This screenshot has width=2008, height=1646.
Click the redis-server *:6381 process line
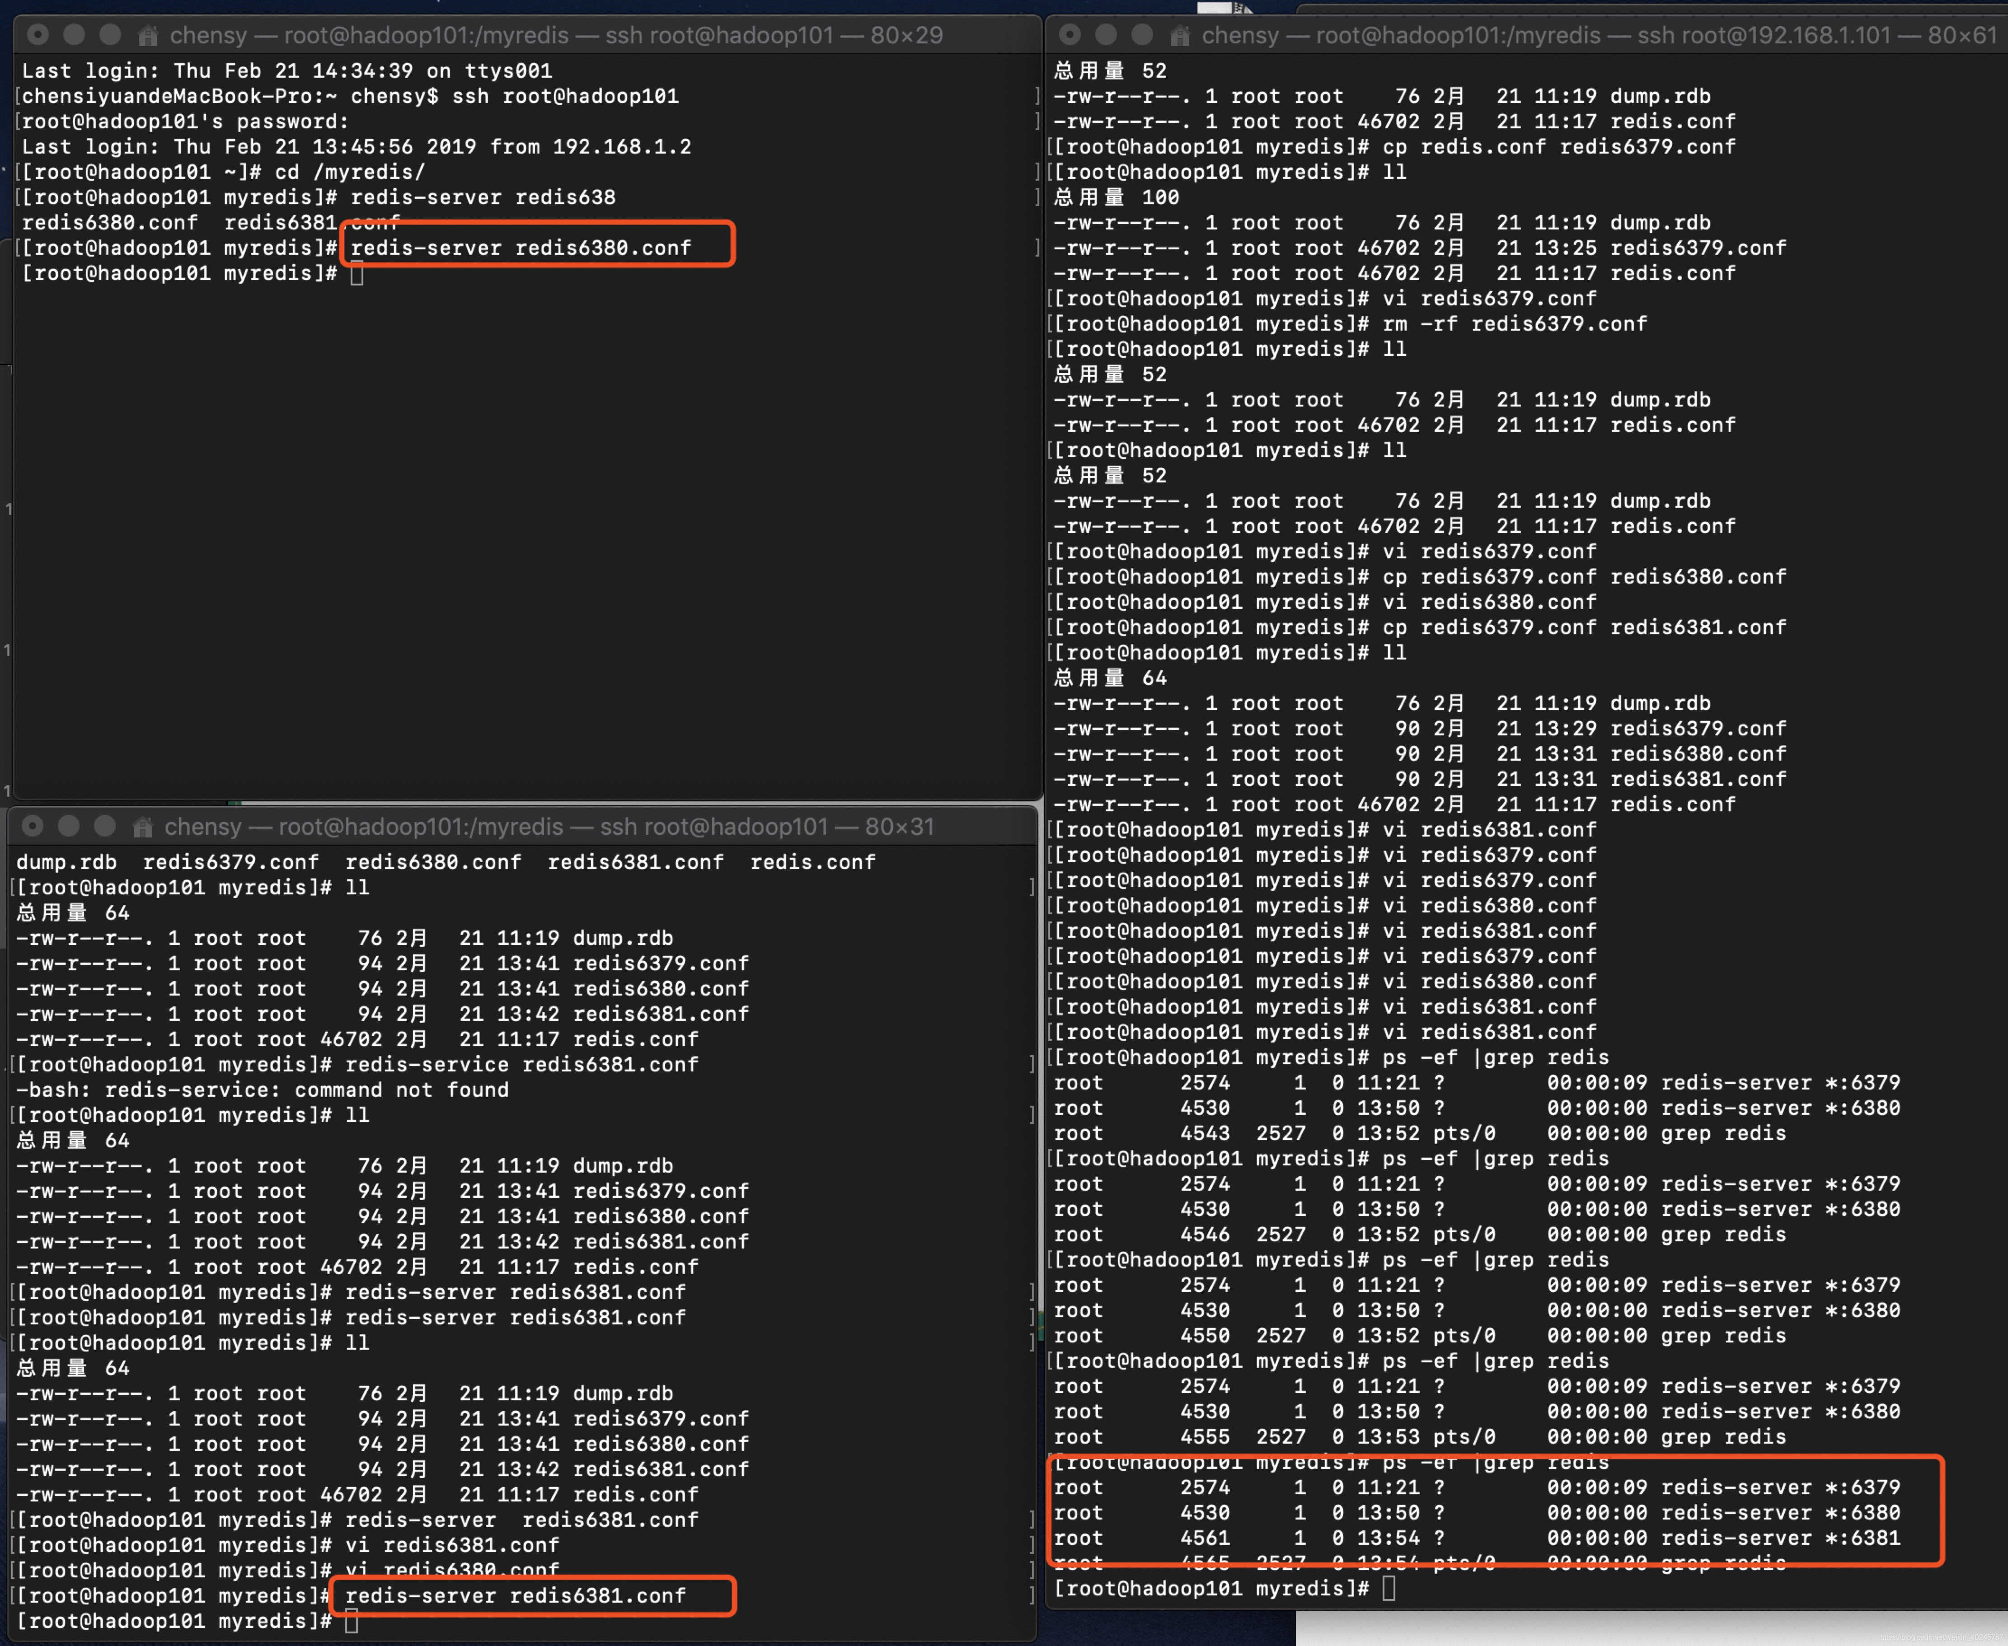point(1779,1538)
